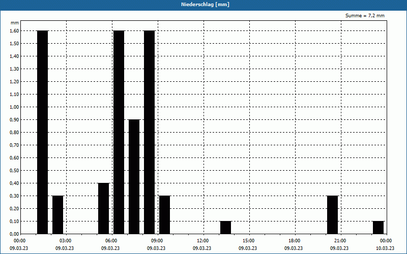Select the 0,10 mm bar at the far right
Screen dimensions: 407x254
point(378,228)
